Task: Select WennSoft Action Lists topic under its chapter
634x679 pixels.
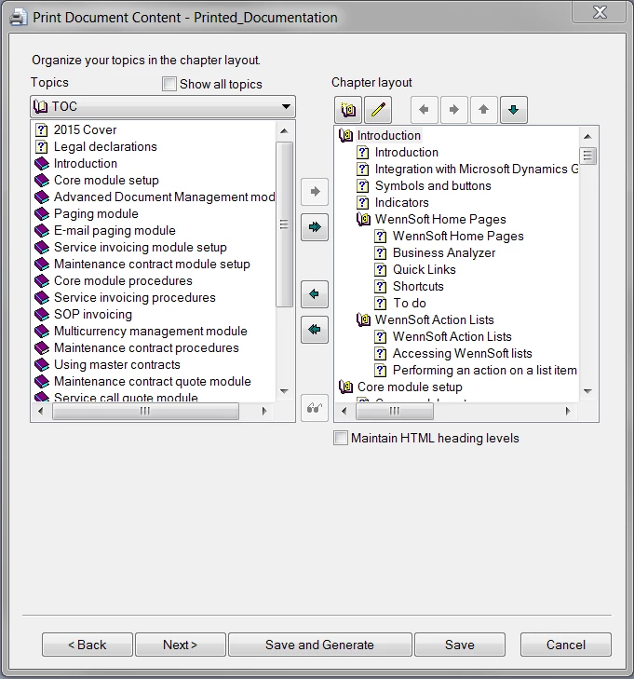Action: [452, 336]
